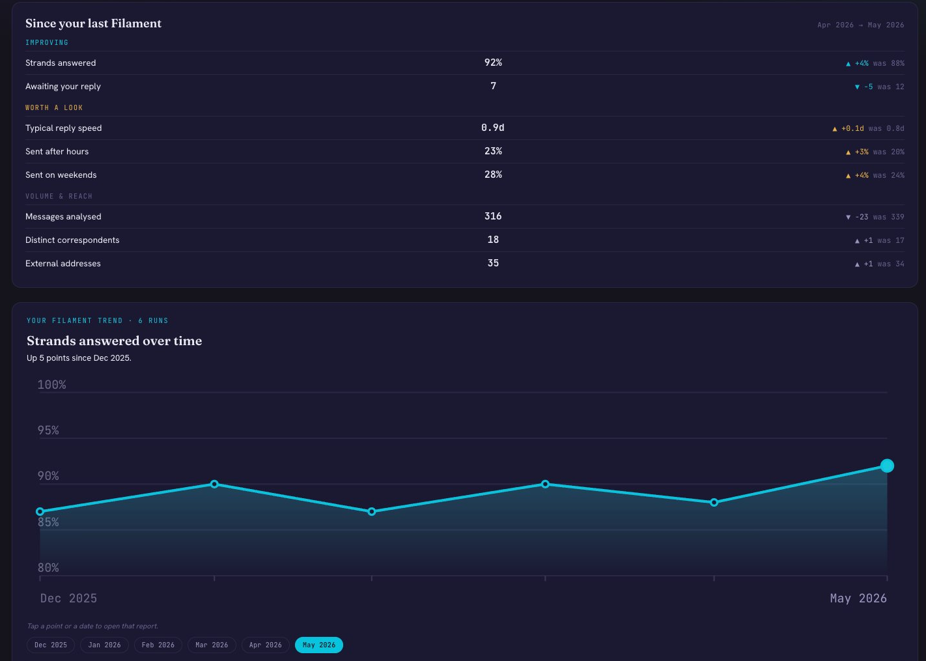926x661 pixels.
Task: Click the 0.9d typical reply speed value
Action: (x=493, y=128)
